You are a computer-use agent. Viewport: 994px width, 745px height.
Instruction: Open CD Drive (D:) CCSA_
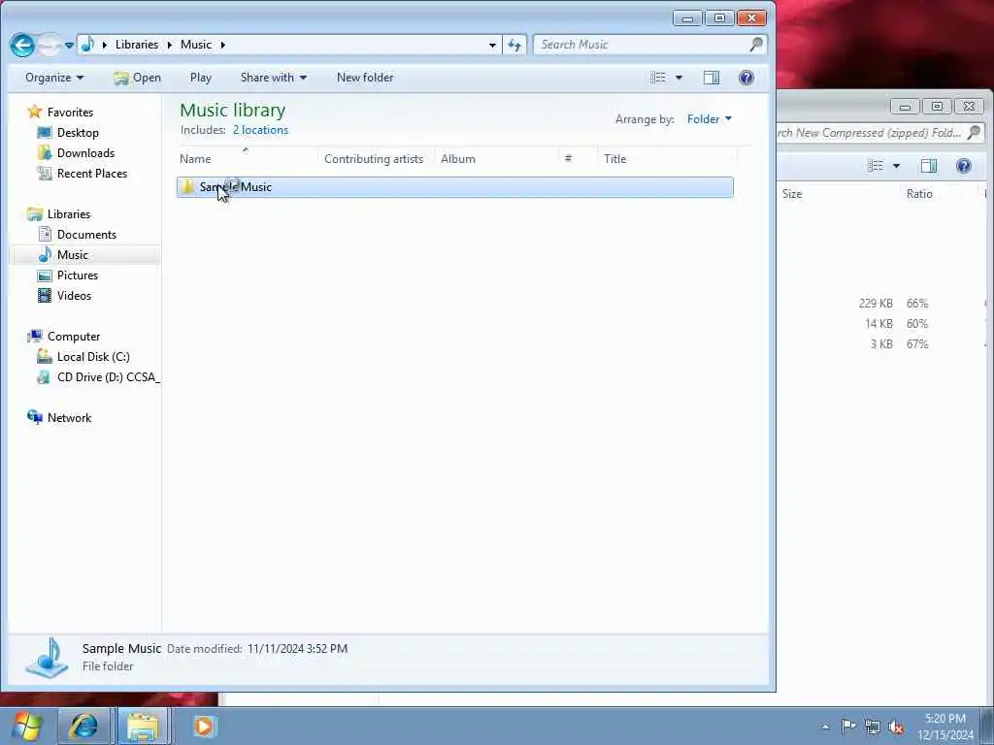108,377
